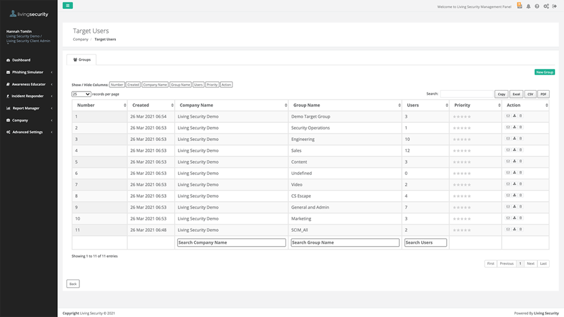Delete the Engineering group via trash icon
Image resolution: width=564 pixels, height=317 pixels.
pos(521,138)
